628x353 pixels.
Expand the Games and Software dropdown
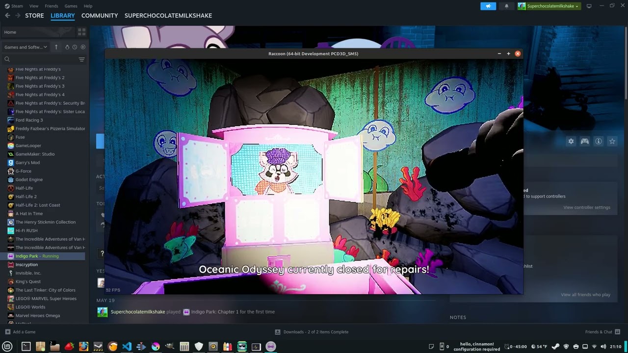[26, 47]
